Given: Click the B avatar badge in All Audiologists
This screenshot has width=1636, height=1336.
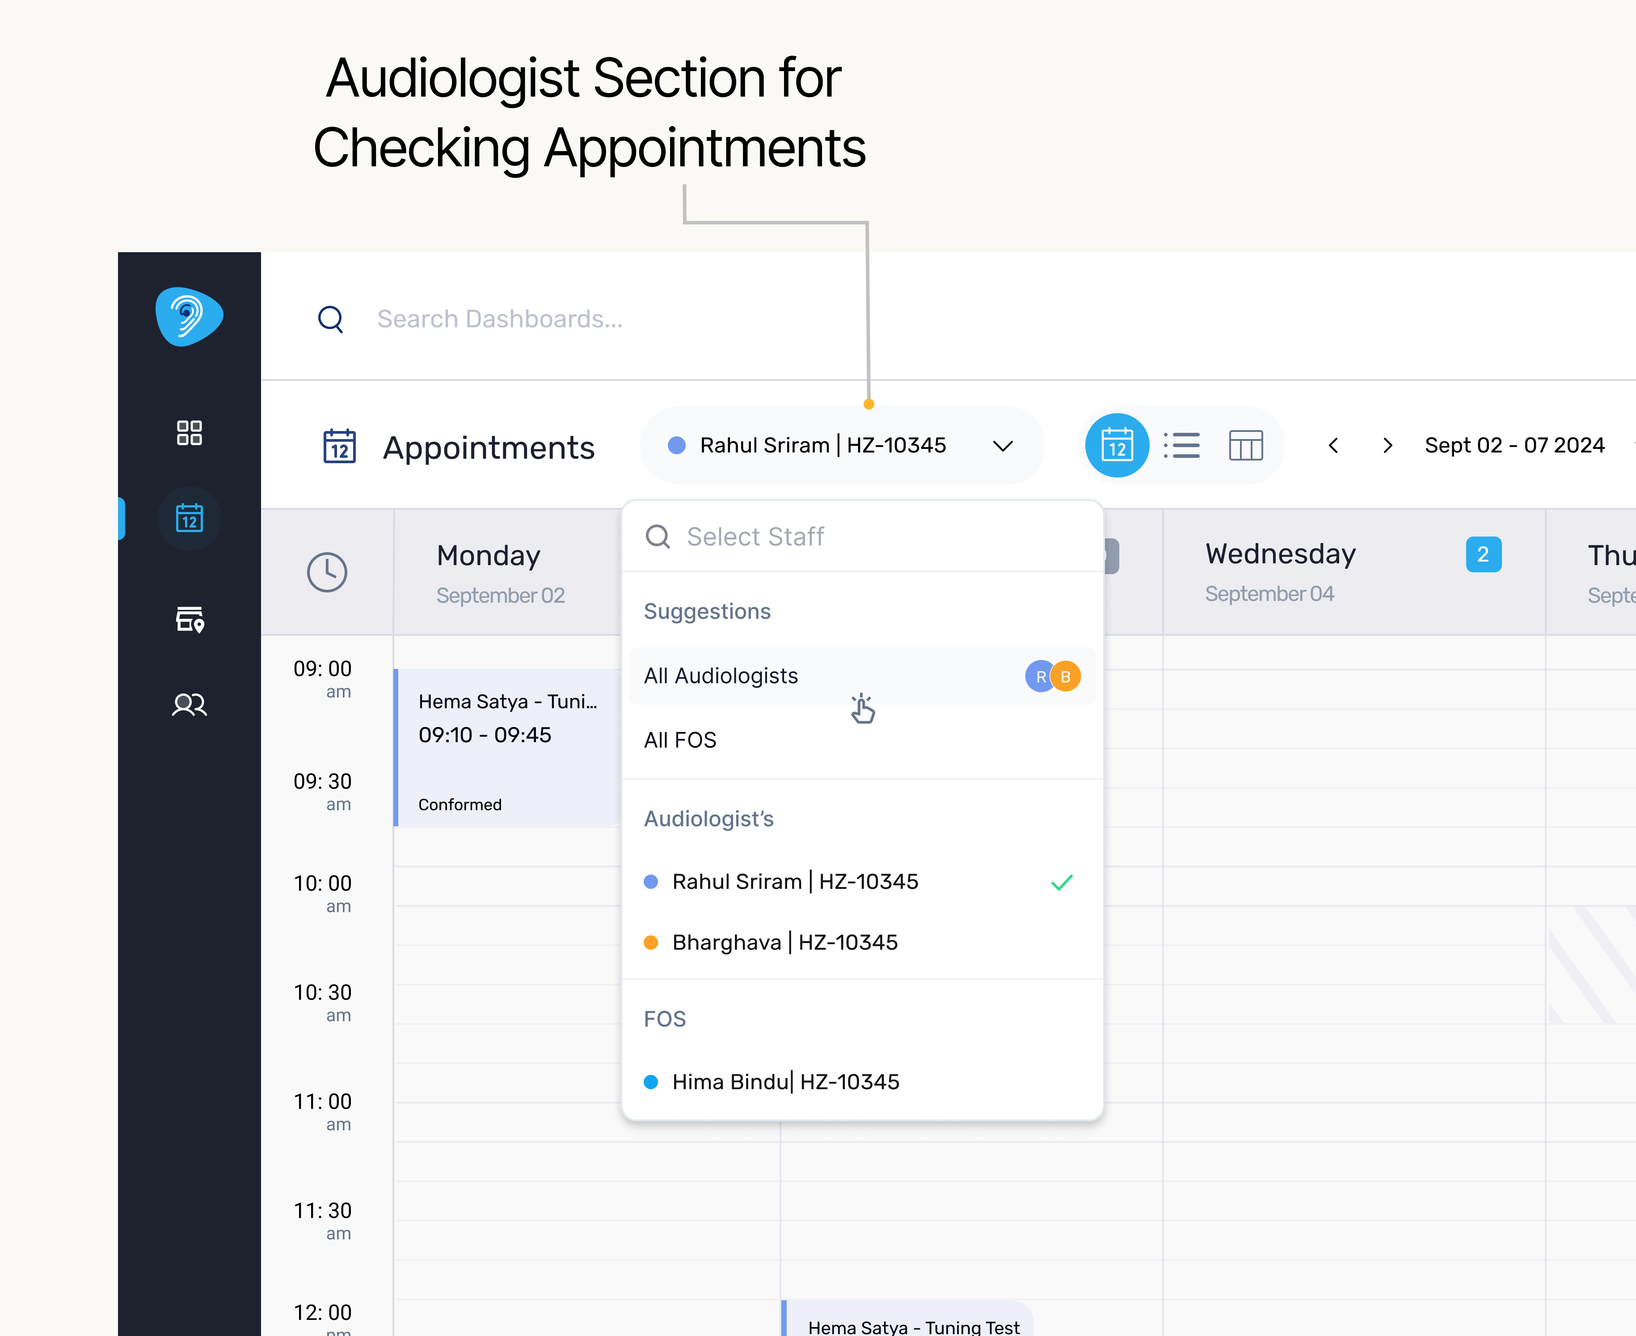Looking at the screenshot, I should point(1066,676).
